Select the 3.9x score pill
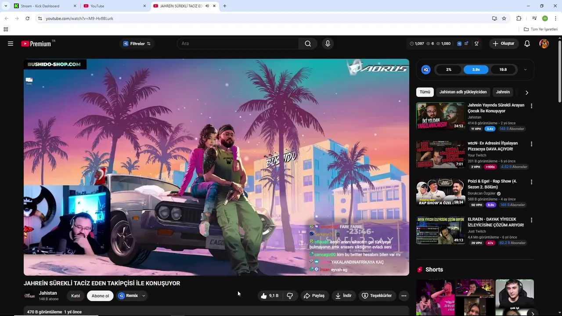The width and height of the screenshot is (562, 316). pyautogui.click(x=476, y=69)
